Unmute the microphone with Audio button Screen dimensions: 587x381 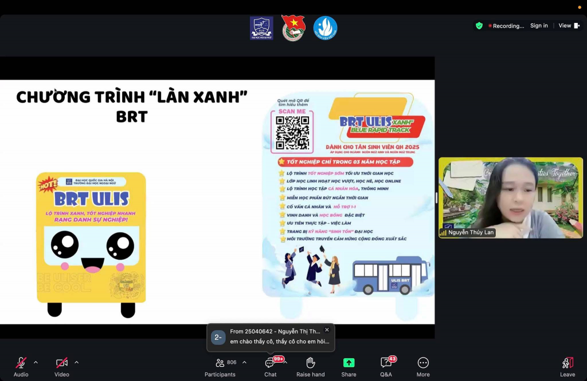tap(21, 367)
